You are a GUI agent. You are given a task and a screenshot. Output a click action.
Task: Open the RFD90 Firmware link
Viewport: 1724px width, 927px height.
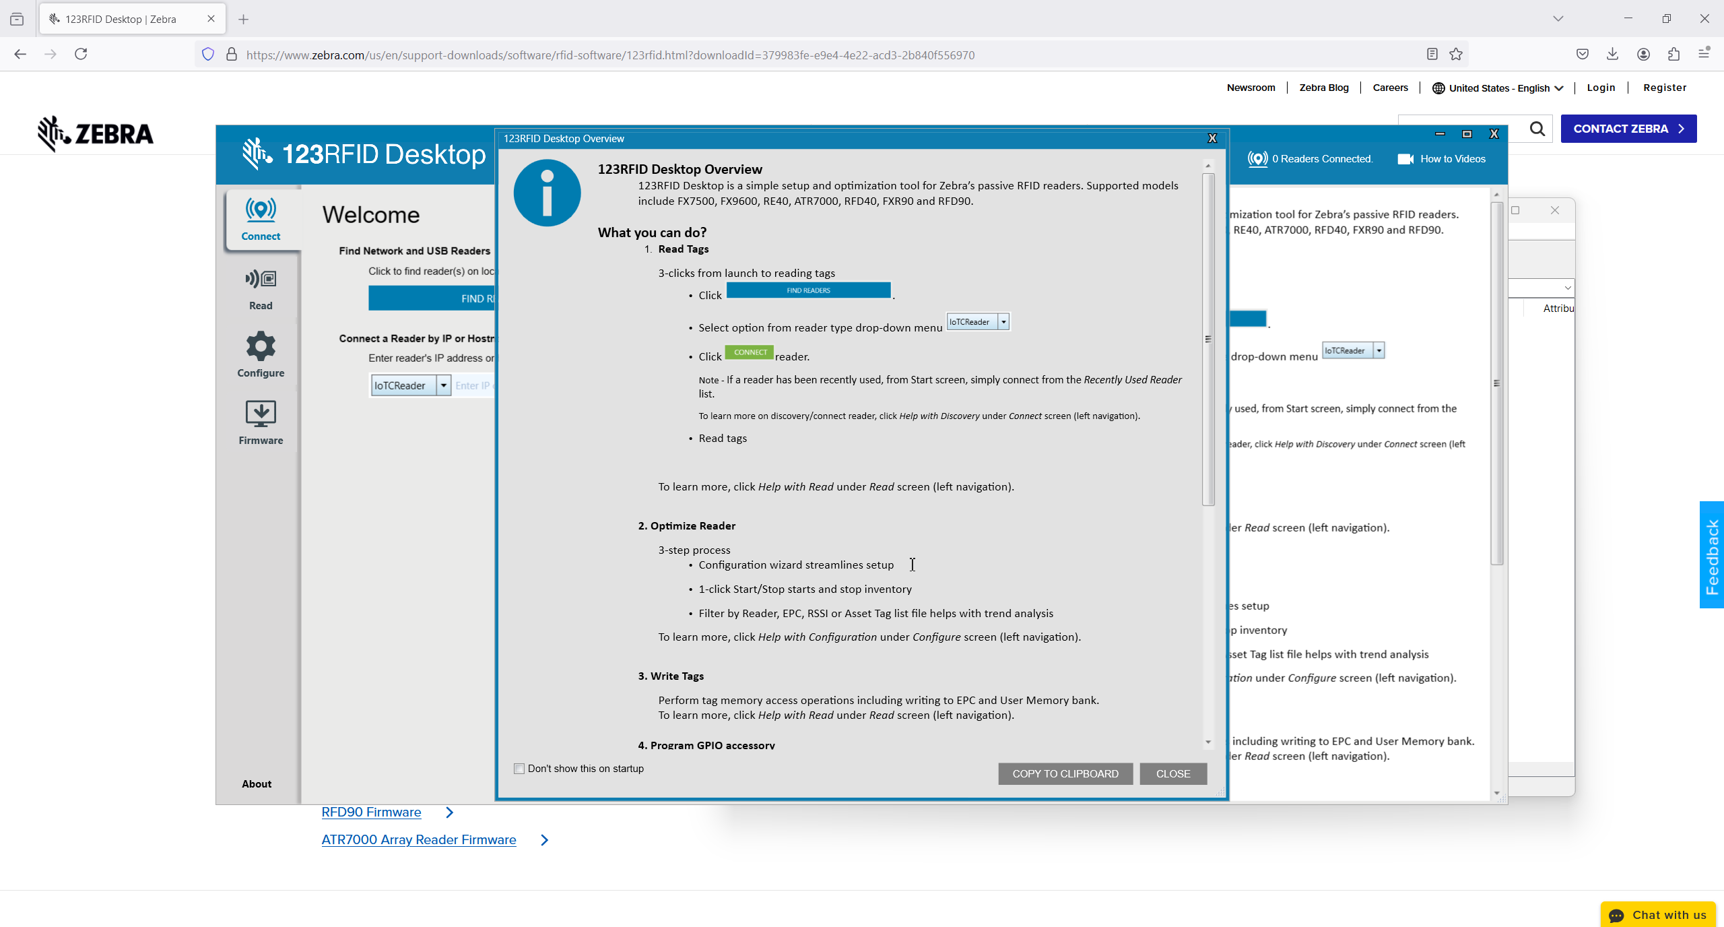click(x=371, y=812)
